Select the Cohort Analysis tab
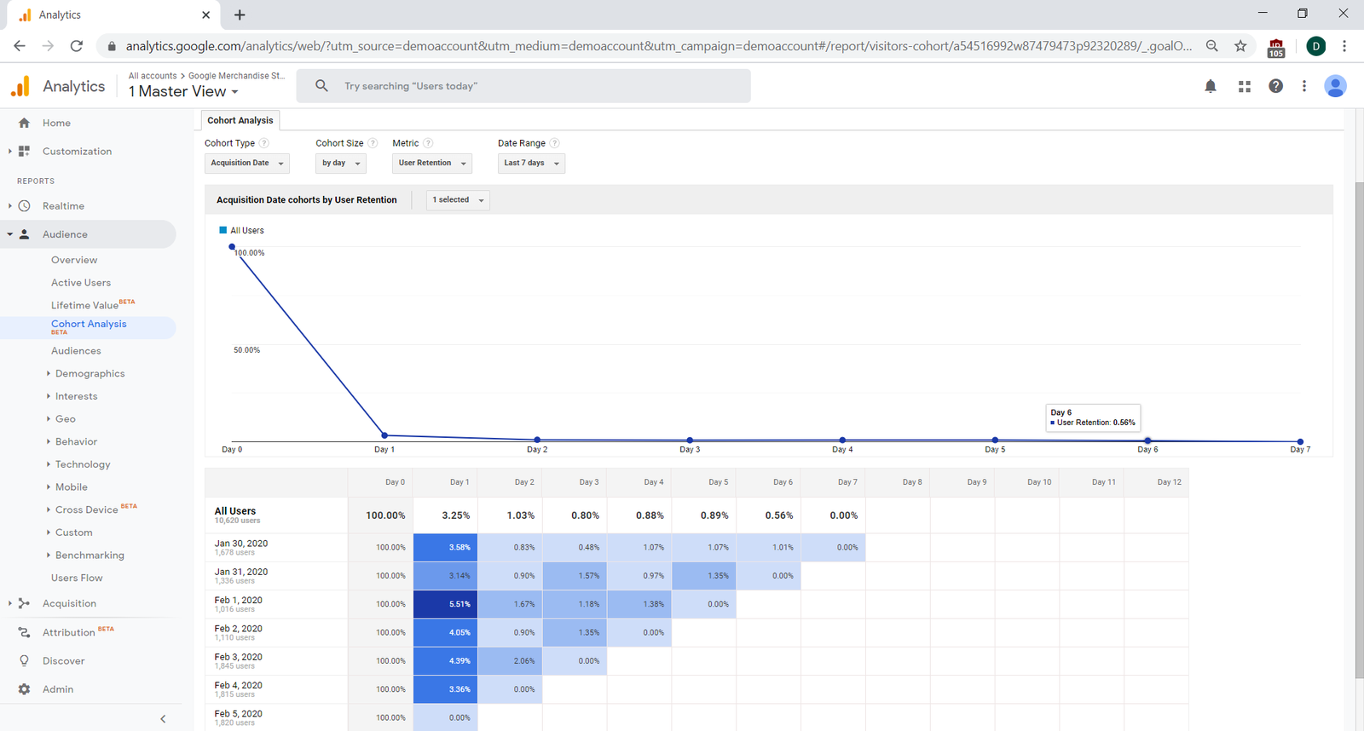Viewport: 1364px width, 731px height. click(240, 120)
